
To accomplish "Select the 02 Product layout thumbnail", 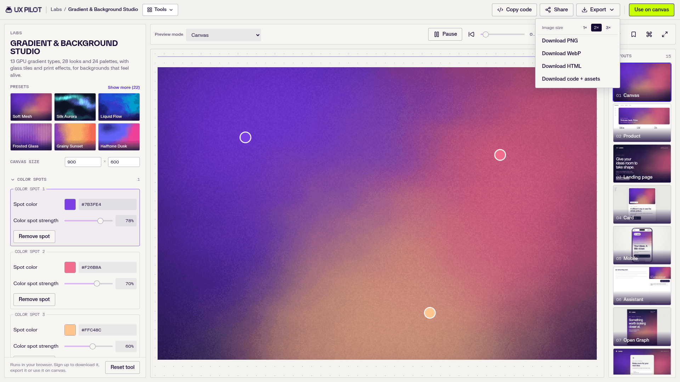I will 642,123.
